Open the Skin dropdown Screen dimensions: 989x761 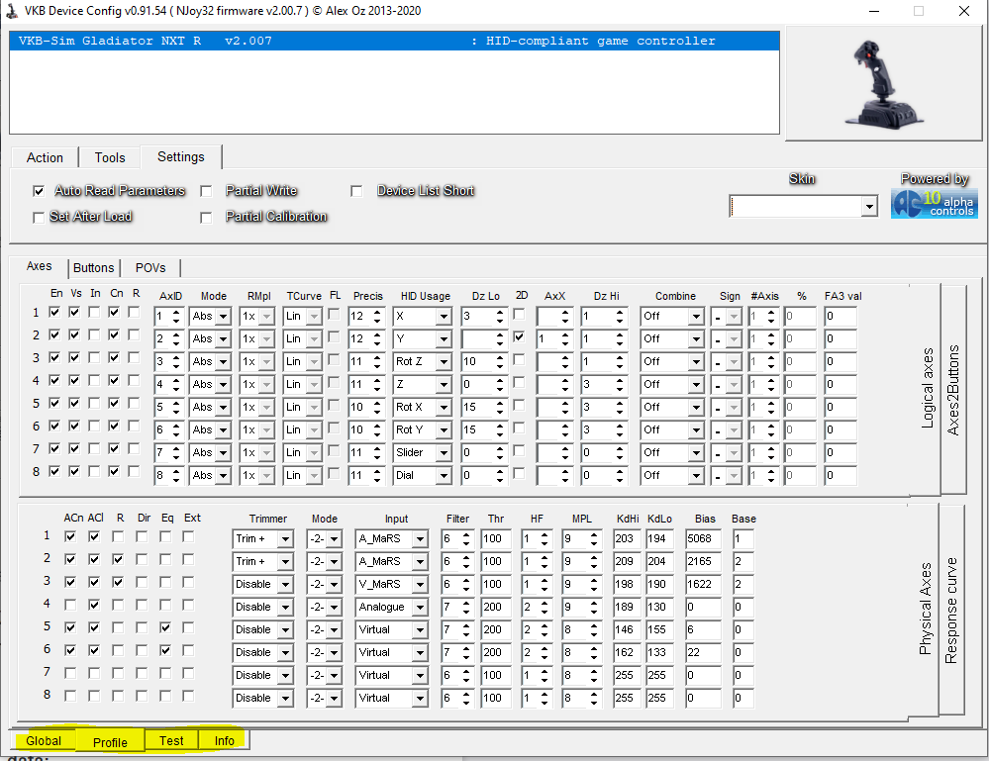pos(870,206)
